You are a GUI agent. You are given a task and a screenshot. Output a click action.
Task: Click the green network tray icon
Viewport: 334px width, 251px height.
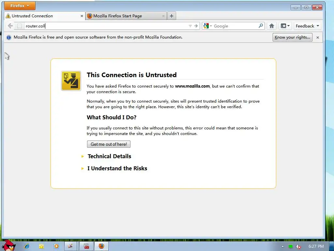[x=291, y=246]
